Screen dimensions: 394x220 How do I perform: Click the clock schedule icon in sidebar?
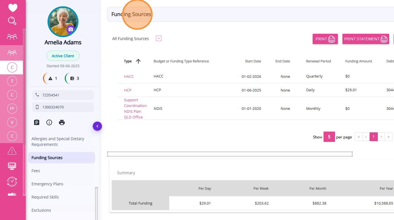(x=12, y=181)
